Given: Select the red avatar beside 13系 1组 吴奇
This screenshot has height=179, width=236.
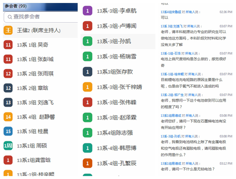Looking at the screenshot, I should point(8,45).
